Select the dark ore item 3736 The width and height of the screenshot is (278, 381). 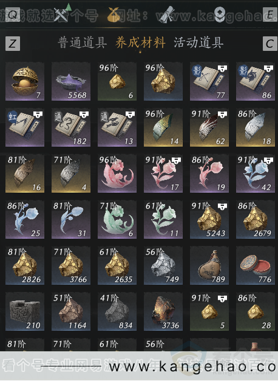pyautogui.click(x=163, y=311)
